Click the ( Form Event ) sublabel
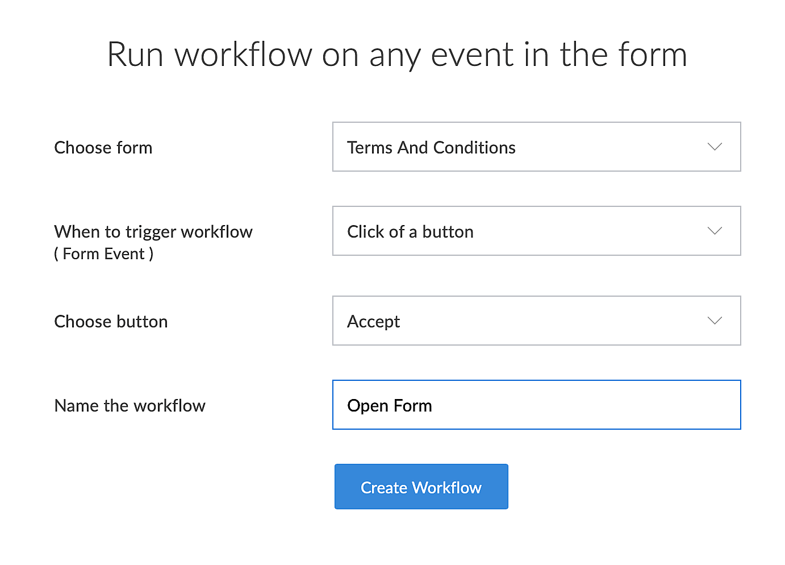This screenshot has width=785, height=565. click(104, 254)
